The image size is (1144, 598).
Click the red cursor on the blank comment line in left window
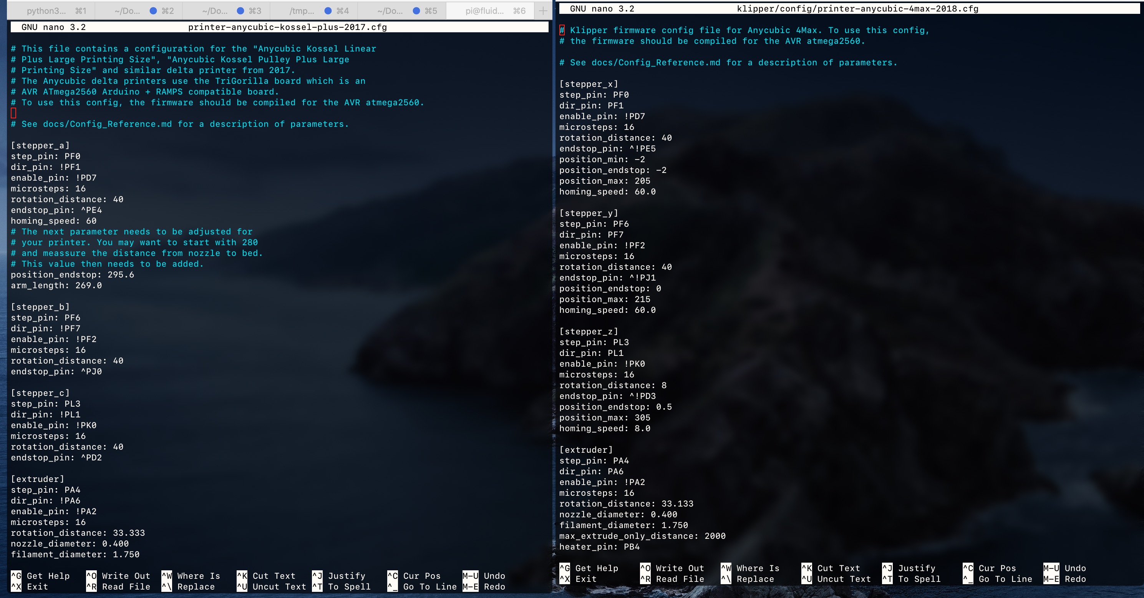13,113
